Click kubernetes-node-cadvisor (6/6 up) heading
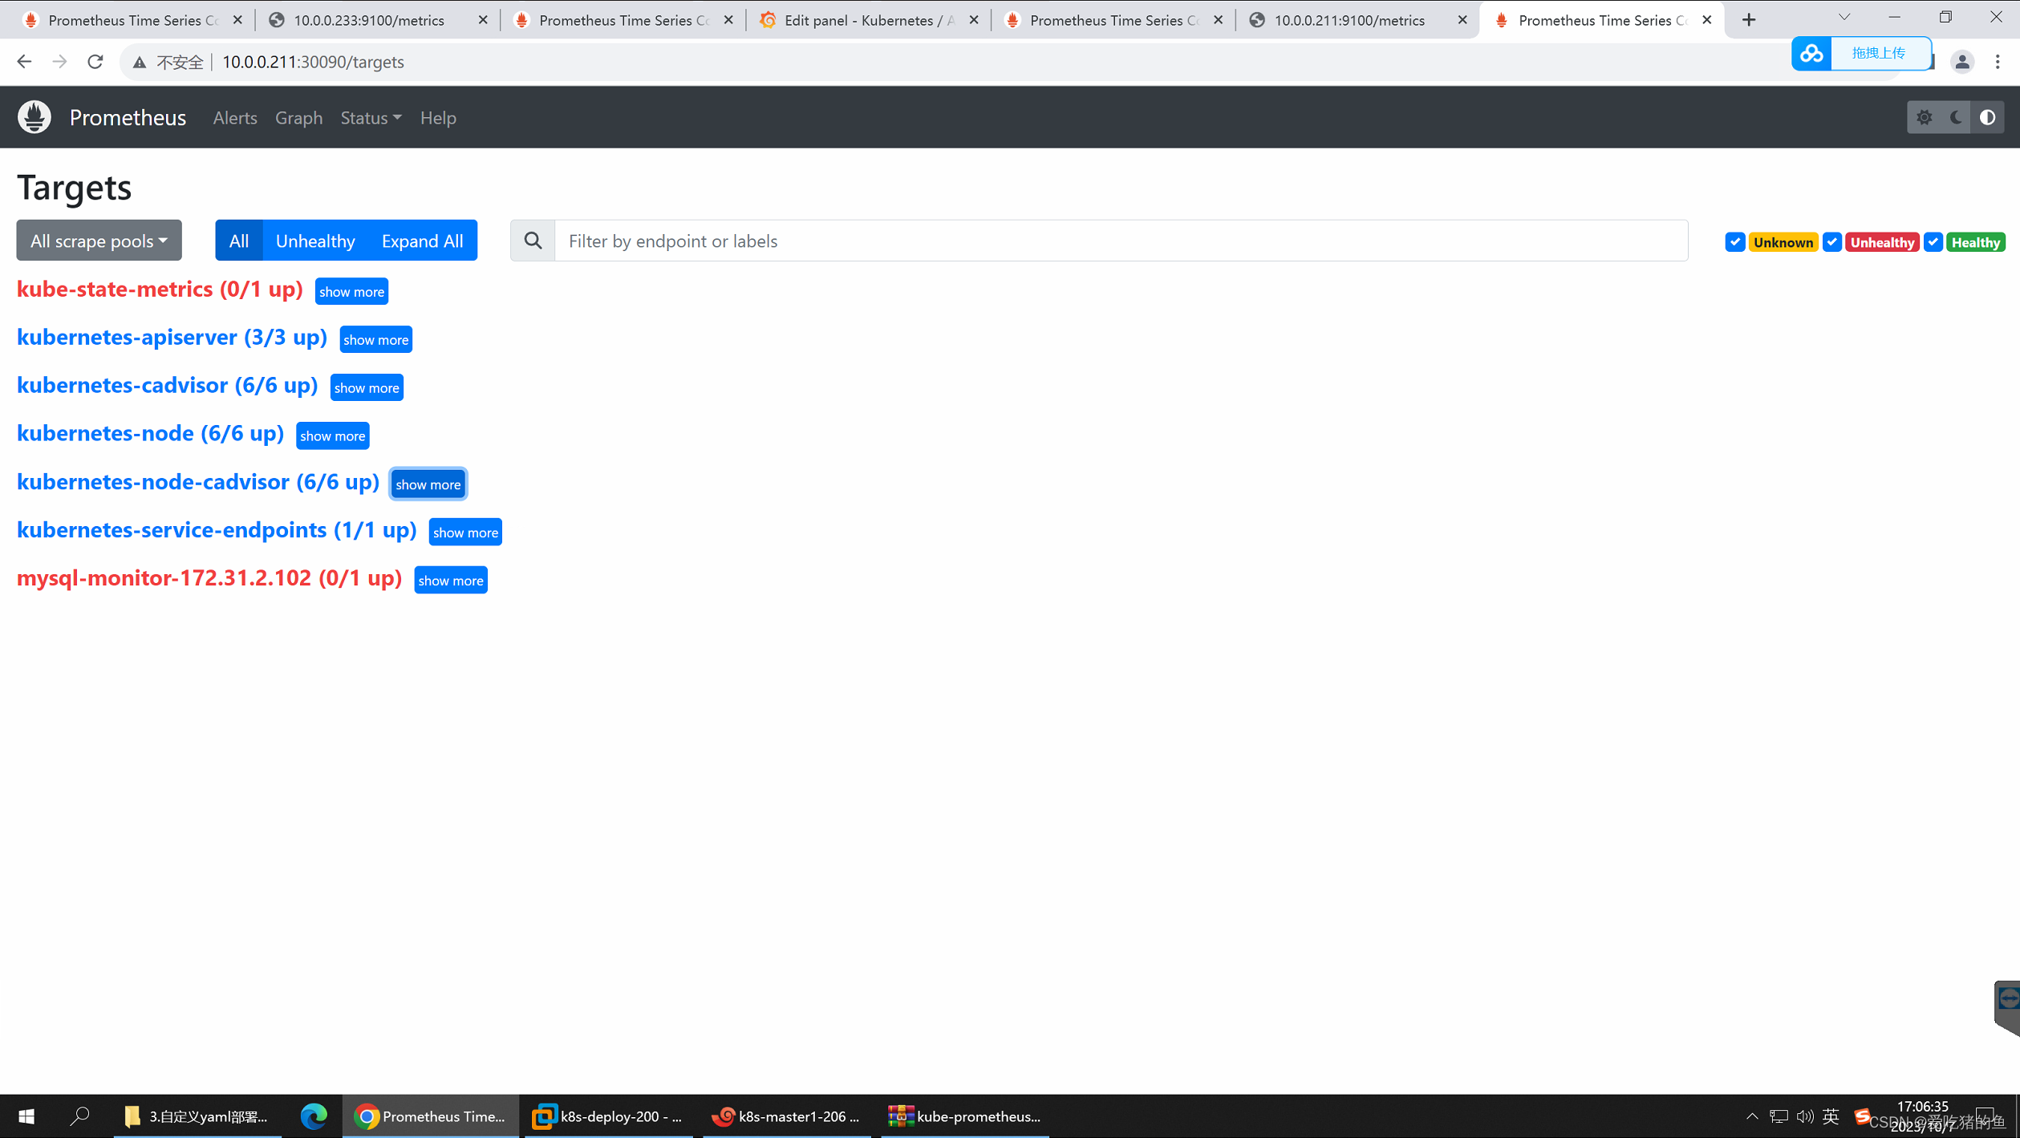This screenshot has width=2020, height=1138. [197, 482]
